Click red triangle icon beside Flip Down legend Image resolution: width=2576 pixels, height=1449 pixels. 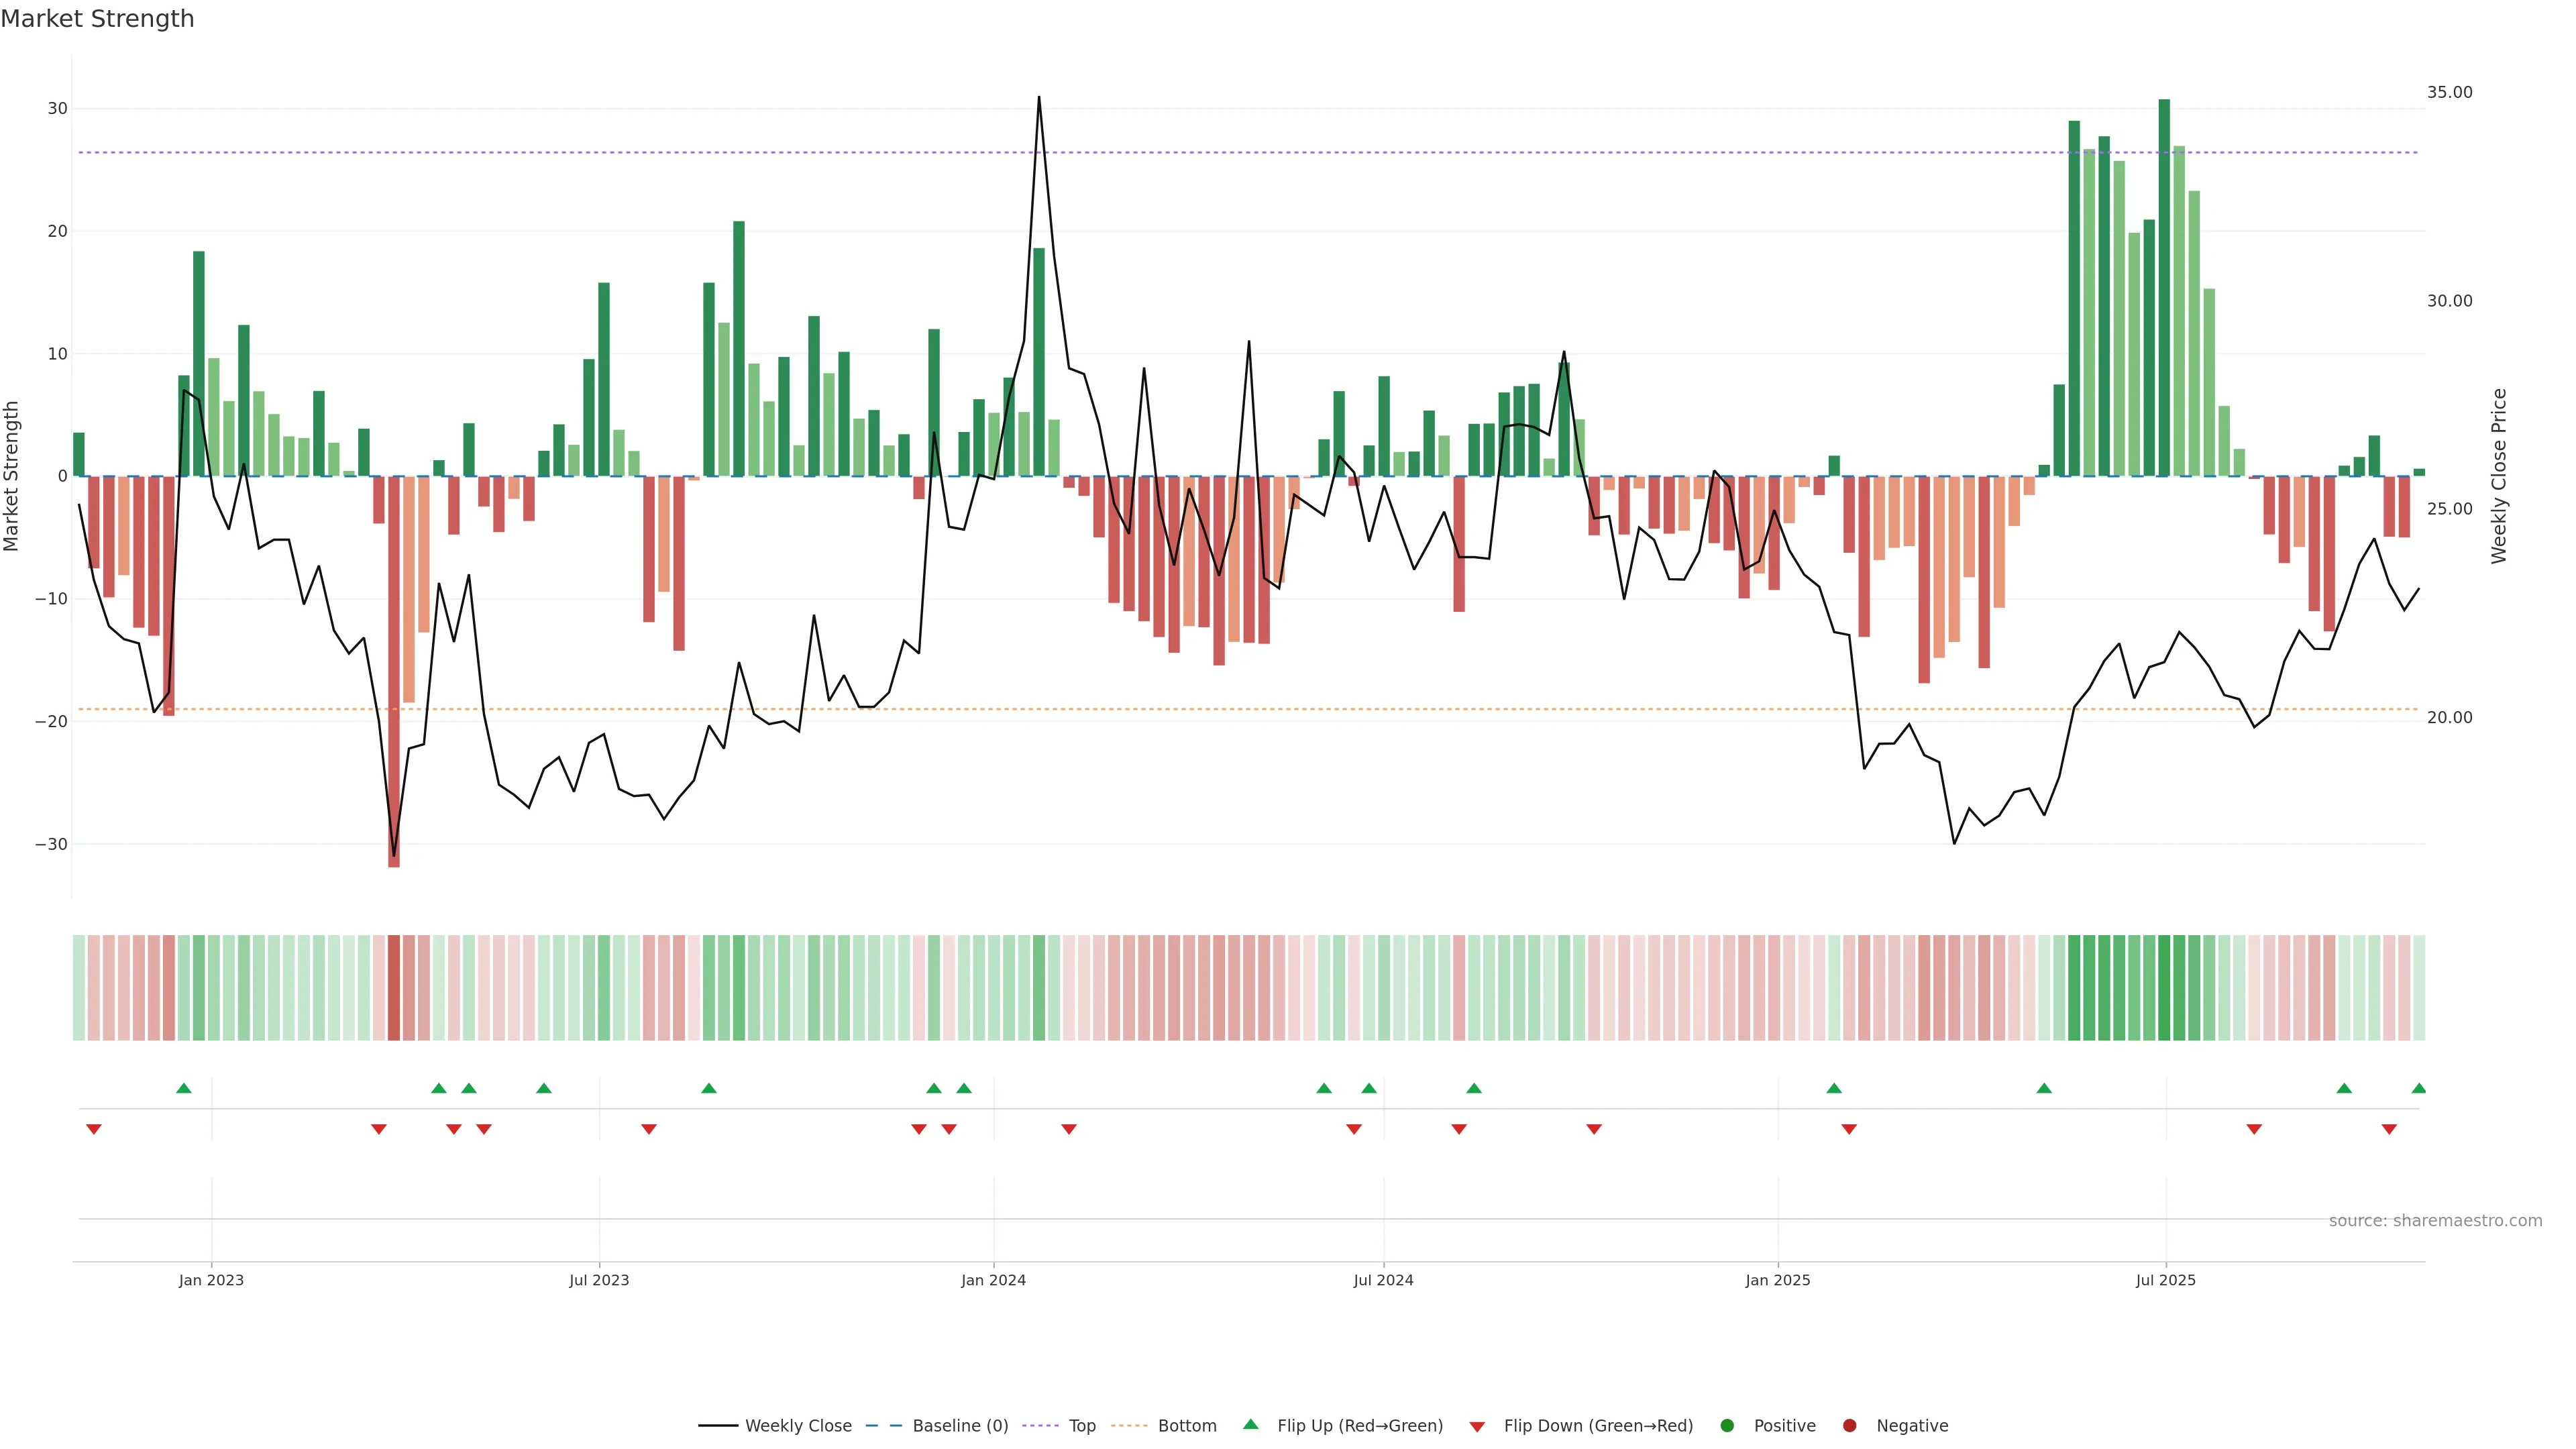point(1477,1427)
